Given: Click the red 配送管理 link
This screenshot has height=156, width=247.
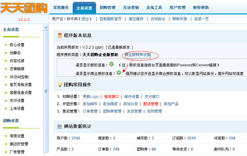Looking at the screenshot, I should pyautogui.click(x=151, y=104).
